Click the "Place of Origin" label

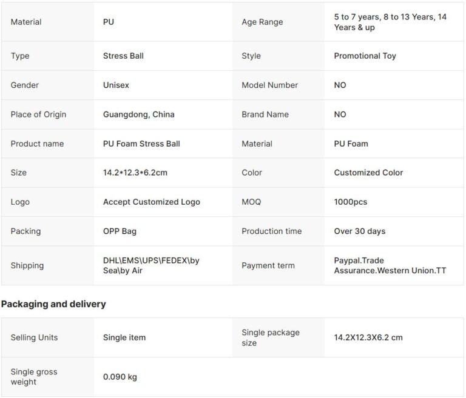click(x=38, y=114)
